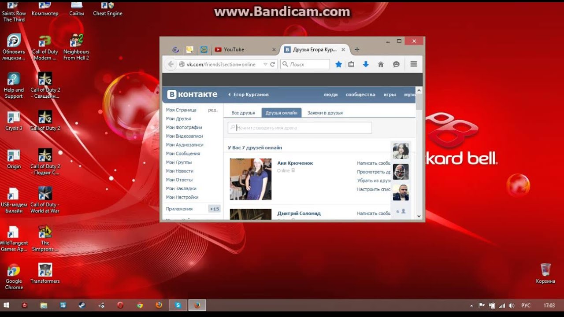Viewport: 564px width, 317px height.
Task: Open Мои Аудиозаписи in sidebar
Action: pyautogui.click(x=185, y=145)
